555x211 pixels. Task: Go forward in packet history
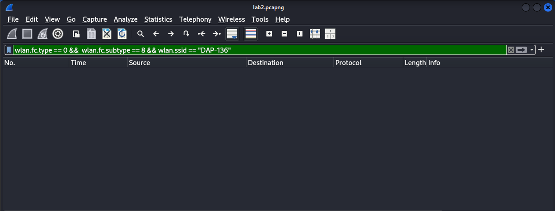click(x=171, y=34)
